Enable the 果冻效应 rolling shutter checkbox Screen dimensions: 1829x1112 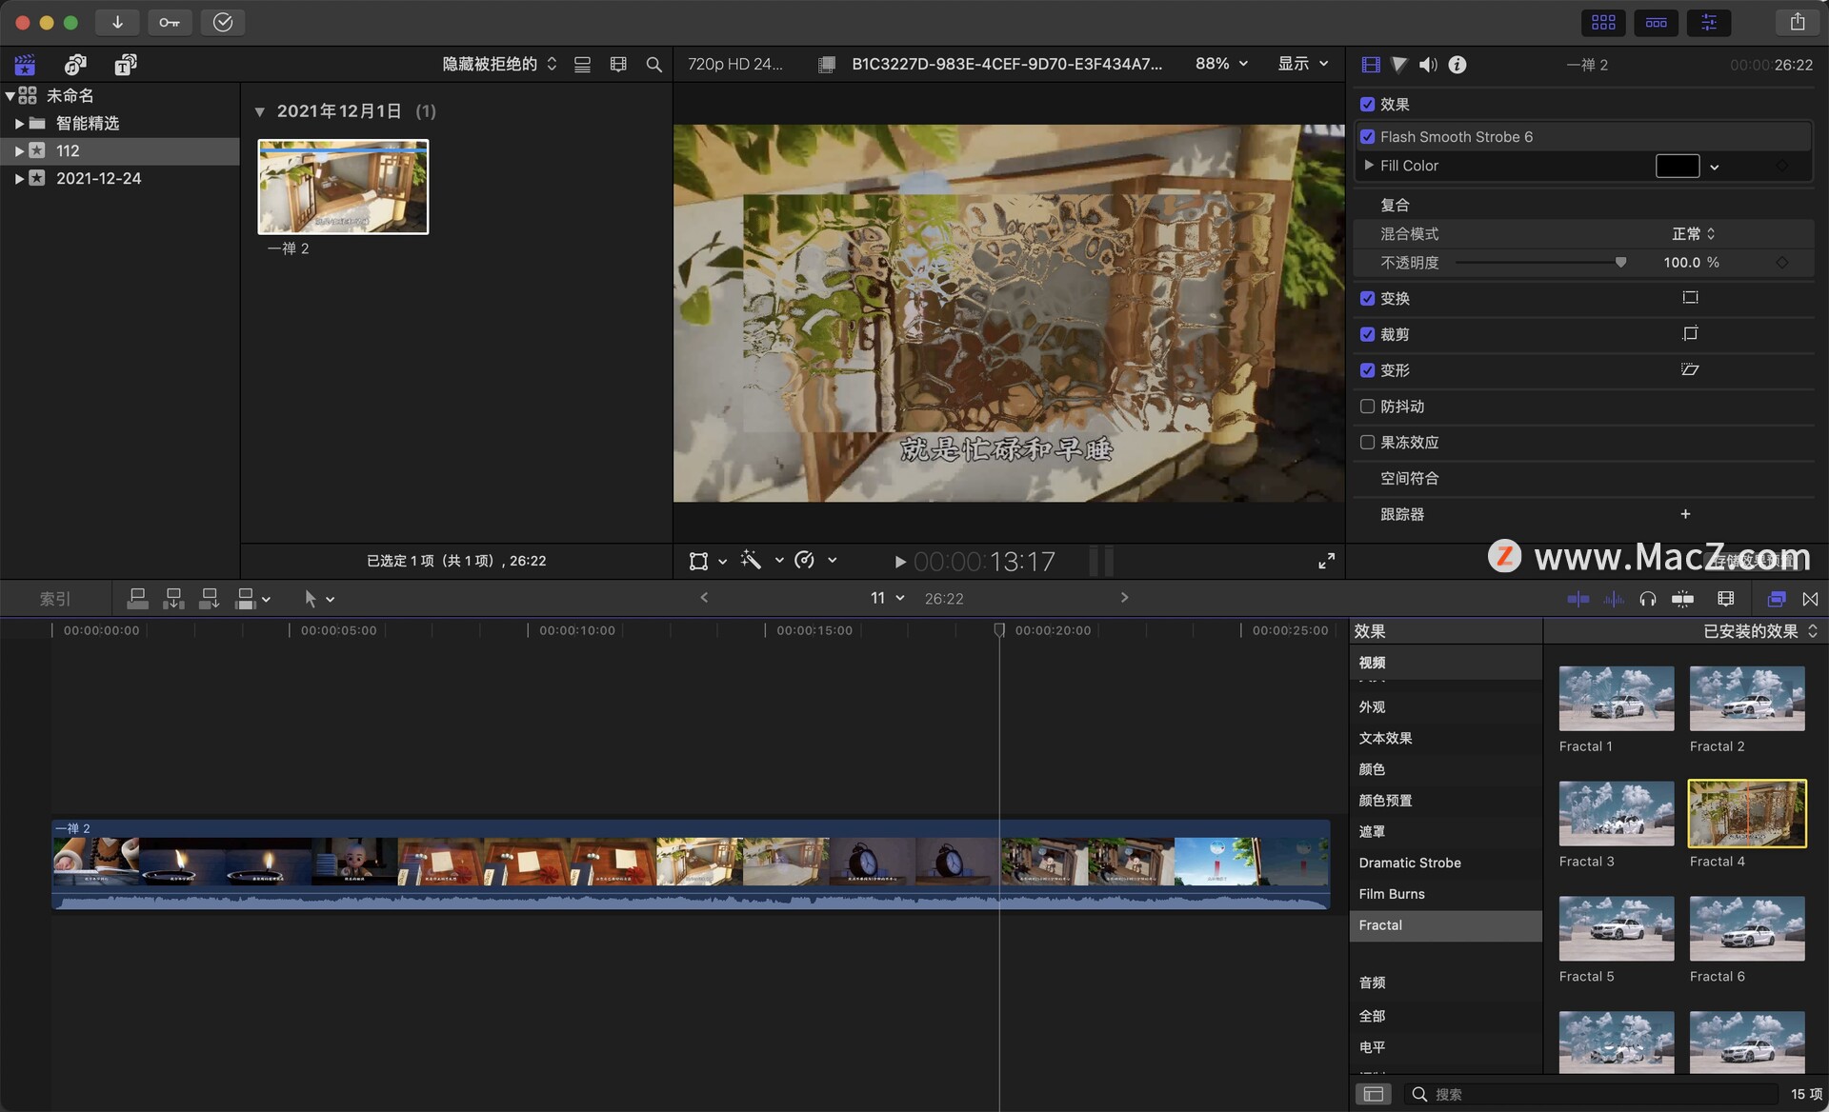(1368, 443)
